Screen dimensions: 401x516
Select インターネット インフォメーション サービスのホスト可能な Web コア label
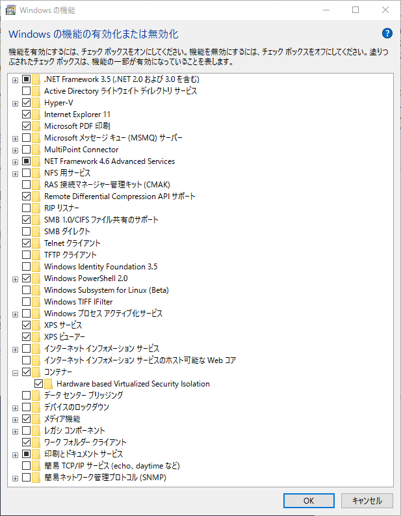(x=140, y=360)
